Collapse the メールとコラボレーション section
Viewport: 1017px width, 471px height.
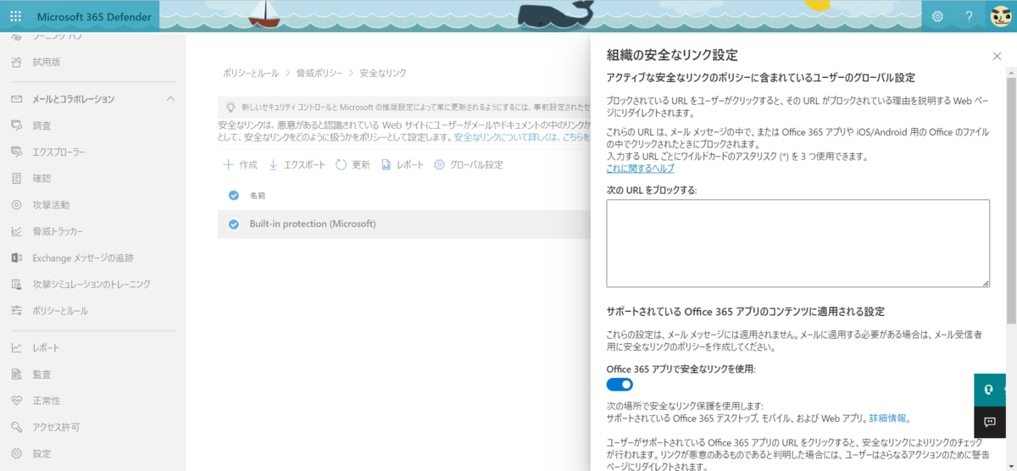(x=170, y=99)
